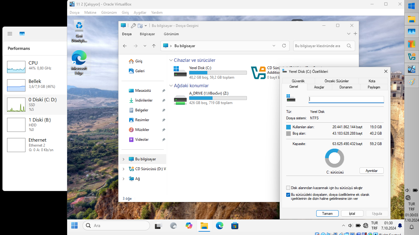Viewport: 419px width, 235px height.
Task: Enable compress this drive checkbox
Action: (x=288, y=188)
